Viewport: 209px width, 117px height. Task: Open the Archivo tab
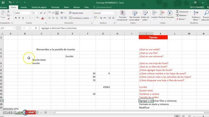click(4, 7)
